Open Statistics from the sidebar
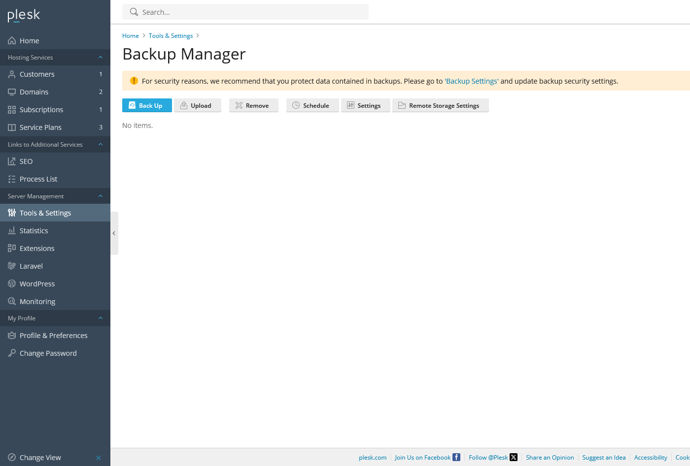The height and width of the screenshot is (466, 690). [x=34, y=230]
